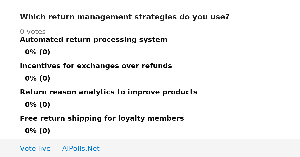
Task: Click 0% (0) under Automated return processing
Action: point(38,52)
